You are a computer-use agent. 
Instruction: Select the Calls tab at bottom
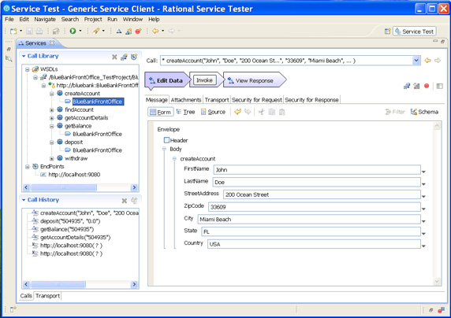click(26, 296)
